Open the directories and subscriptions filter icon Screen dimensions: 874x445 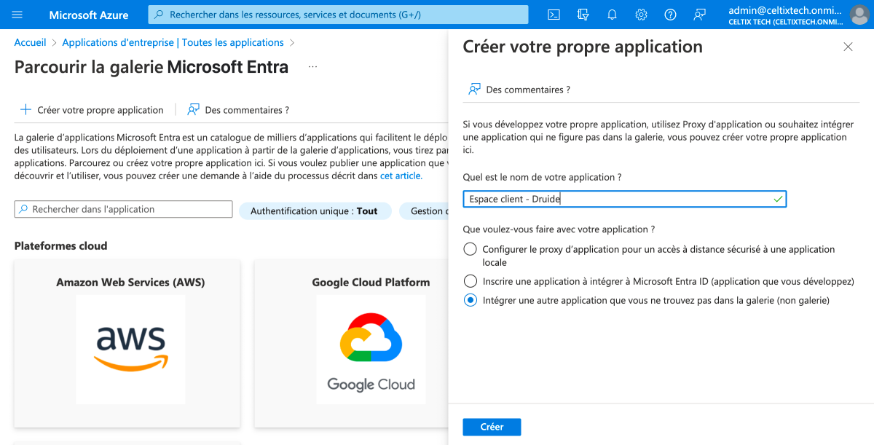583,15
